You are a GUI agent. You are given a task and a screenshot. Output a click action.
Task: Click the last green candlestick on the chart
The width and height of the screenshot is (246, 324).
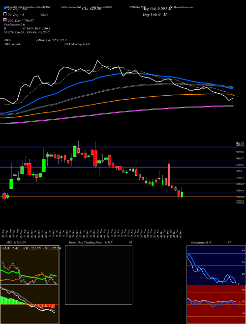[x=182, y=194]
